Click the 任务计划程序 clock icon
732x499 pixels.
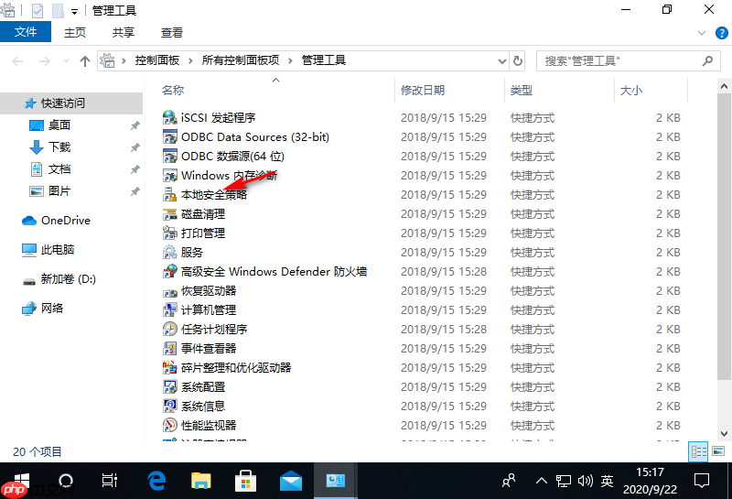tap(169, 329)
